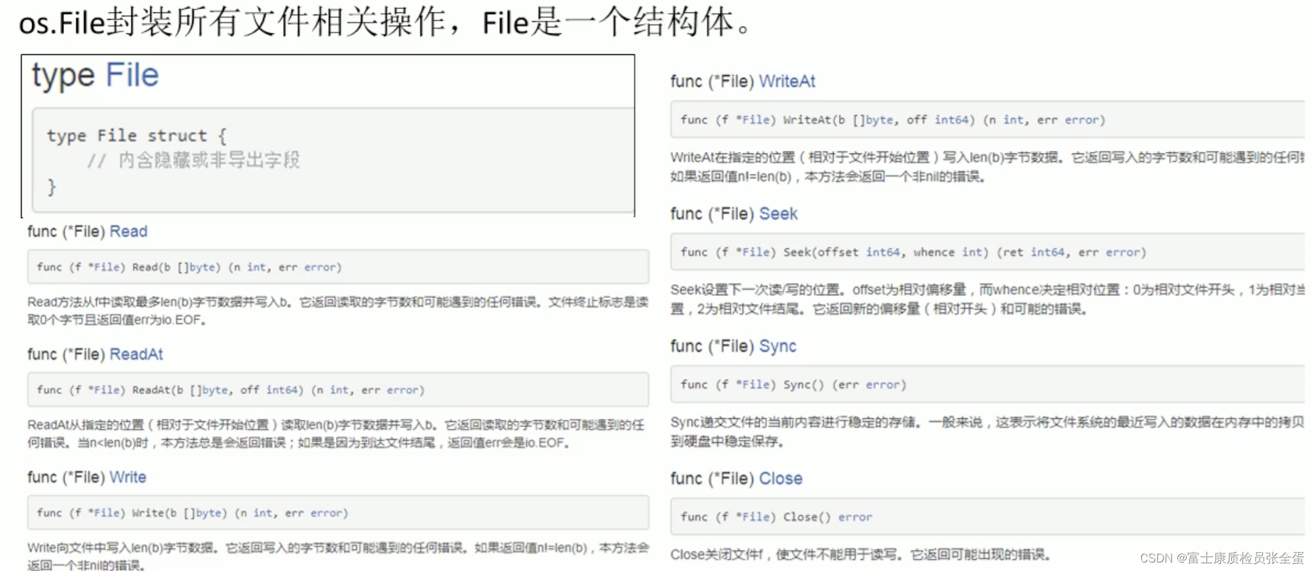Click the Seek method link
The height and width of the screenshot is (571, 1314).
click(778, 214)
